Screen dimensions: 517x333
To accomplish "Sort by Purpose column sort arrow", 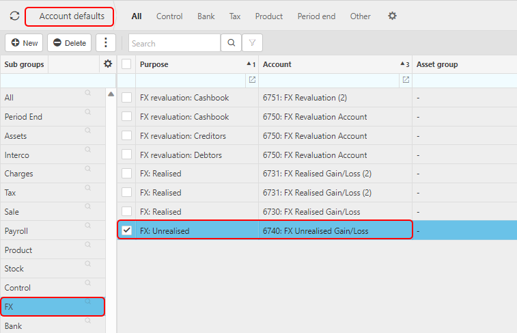I will click(251, 64).
